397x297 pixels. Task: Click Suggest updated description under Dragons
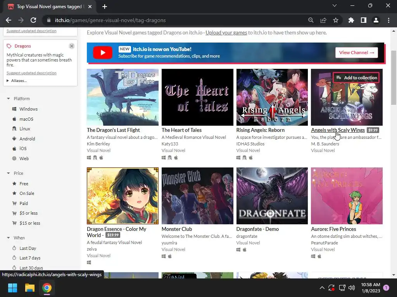point(31,73)
